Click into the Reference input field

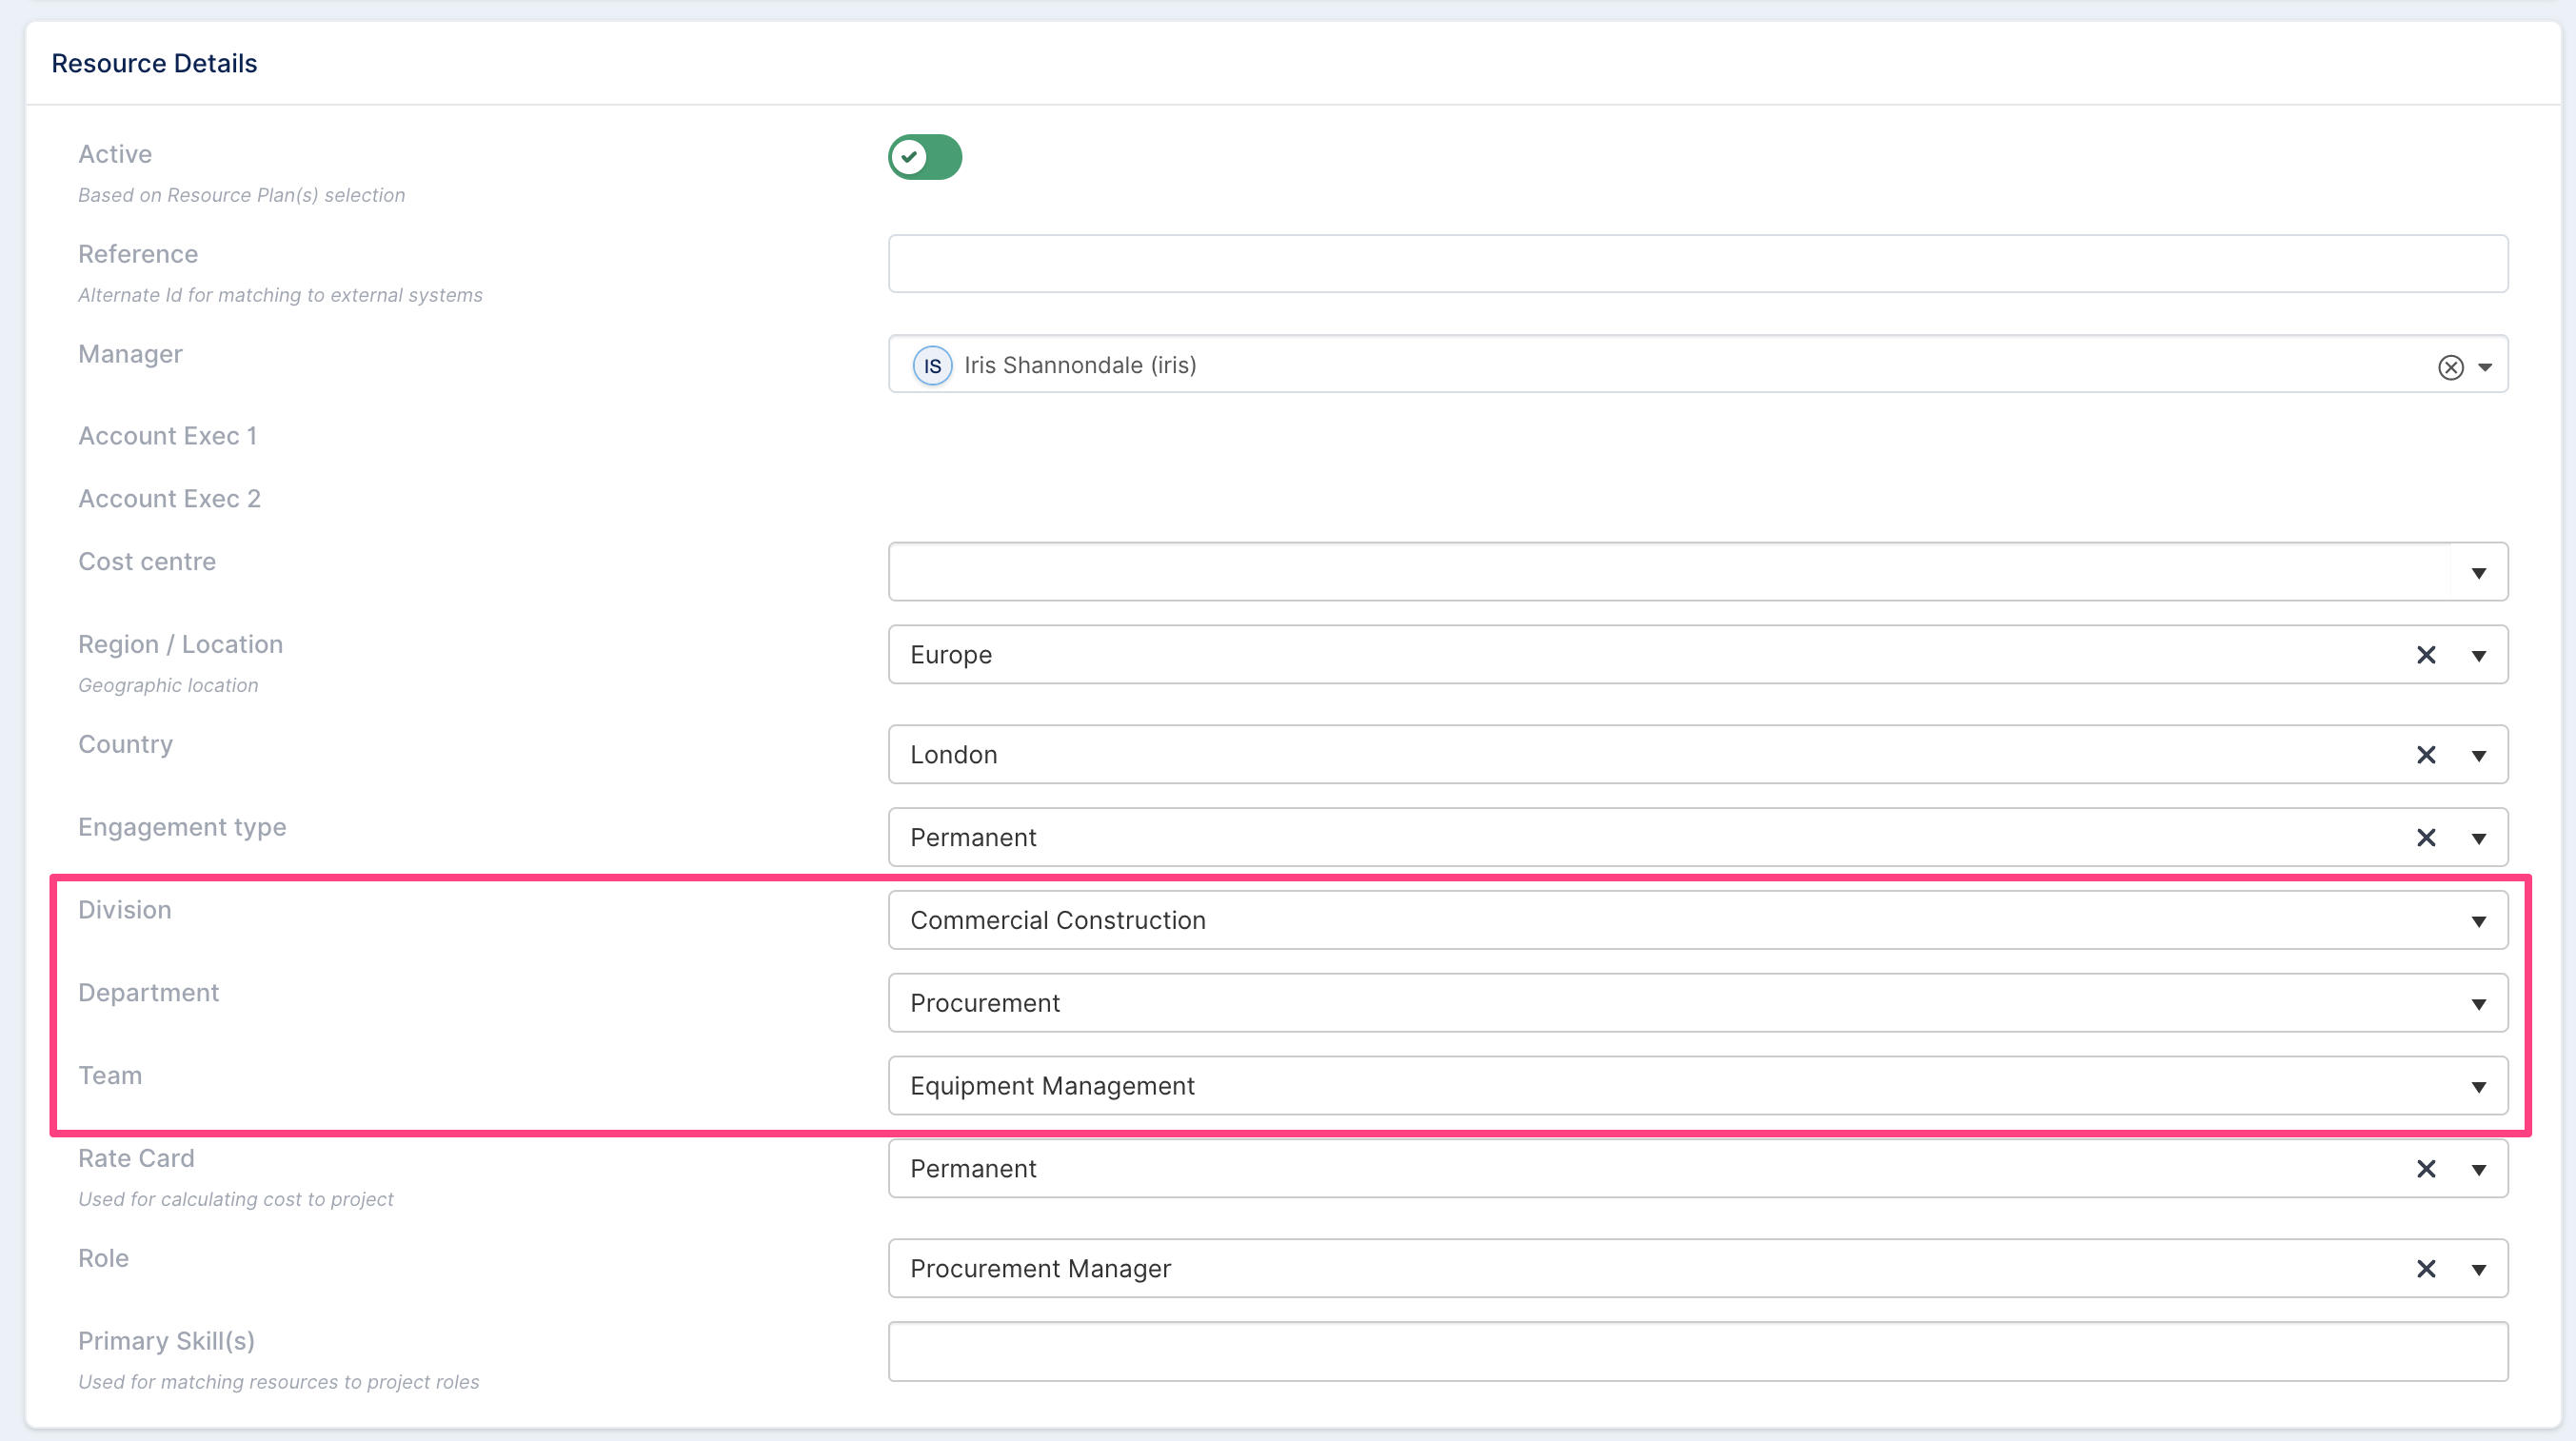[x=1697, y=264]
